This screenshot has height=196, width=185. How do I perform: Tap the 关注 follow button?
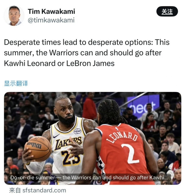coord(167,11)
